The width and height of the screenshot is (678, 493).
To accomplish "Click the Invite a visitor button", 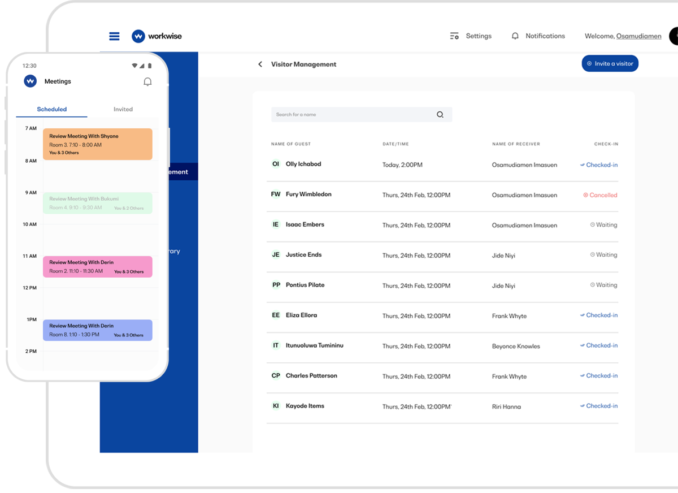I will [x=610, y=64].
